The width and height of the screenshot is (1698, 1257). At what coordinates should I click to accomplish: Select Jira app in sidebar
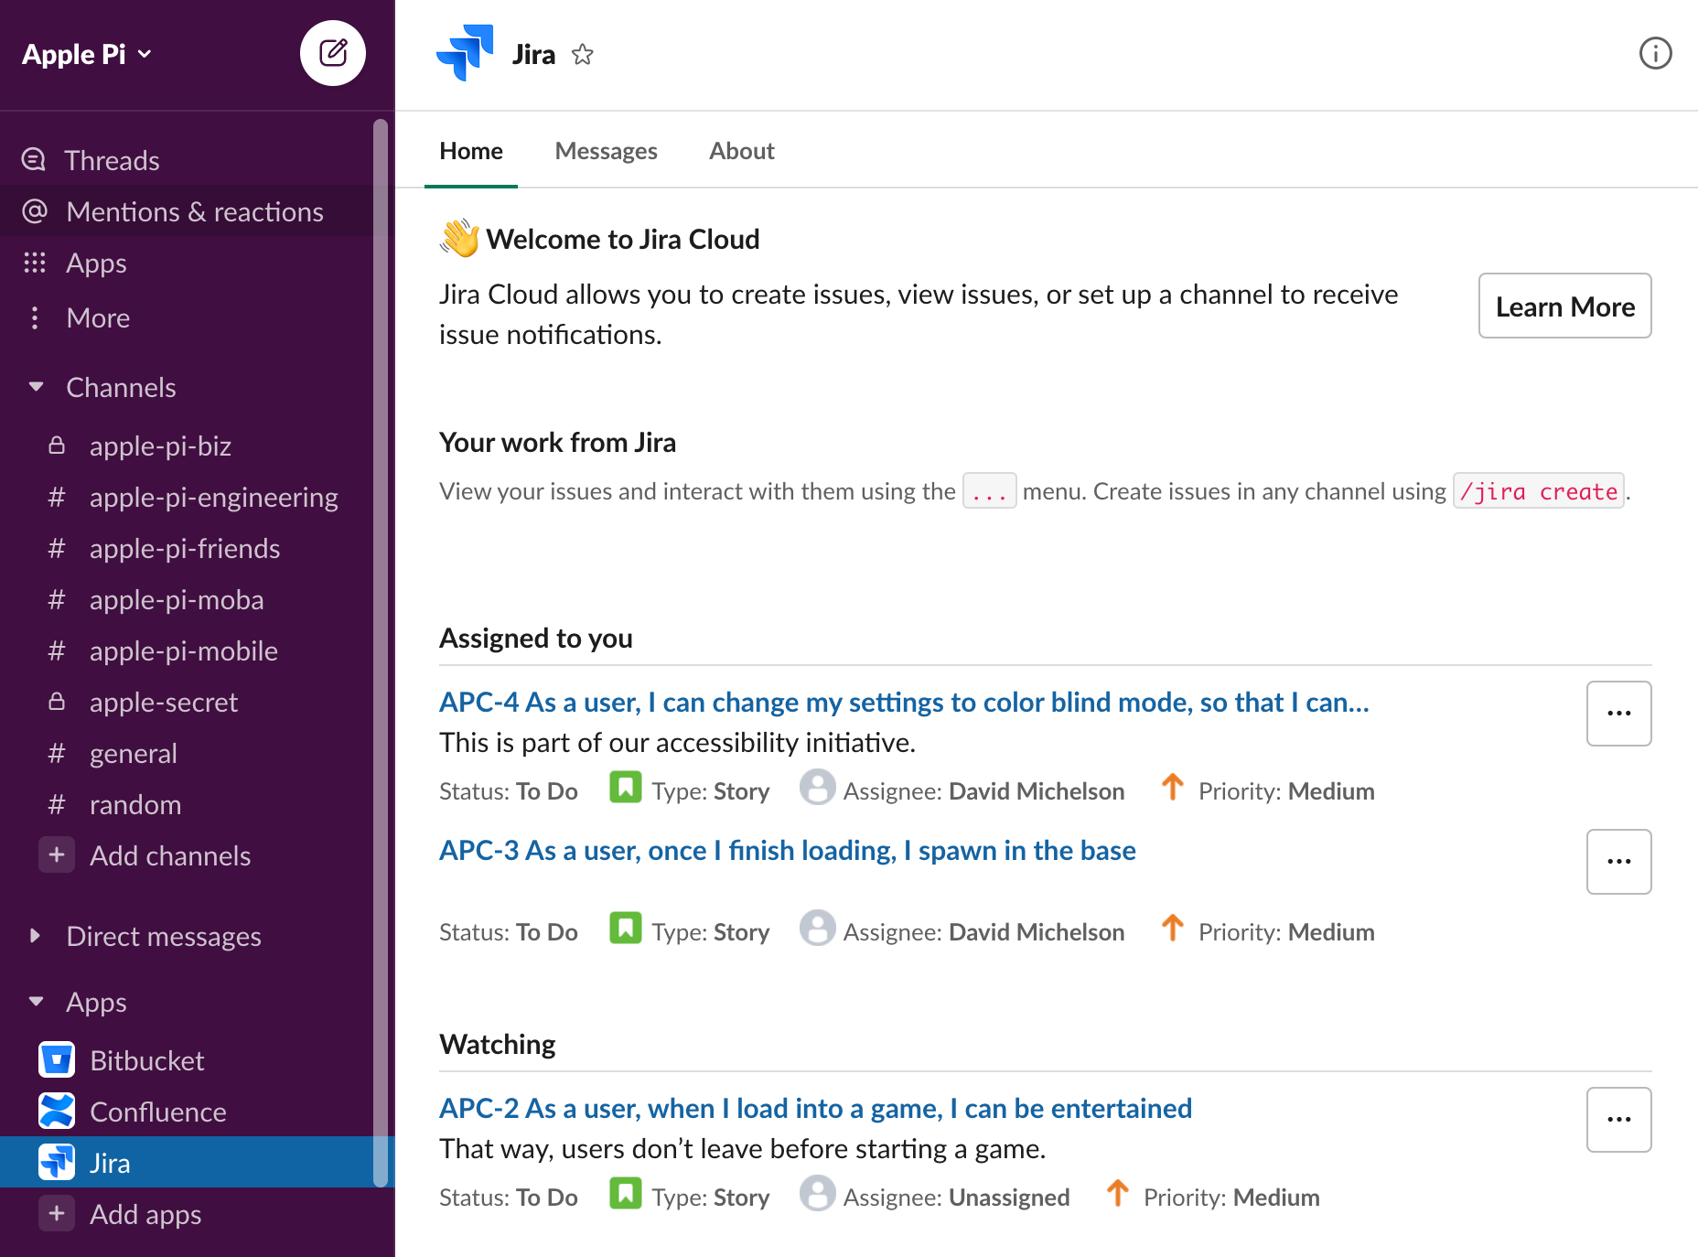[x=187, y=1163]
